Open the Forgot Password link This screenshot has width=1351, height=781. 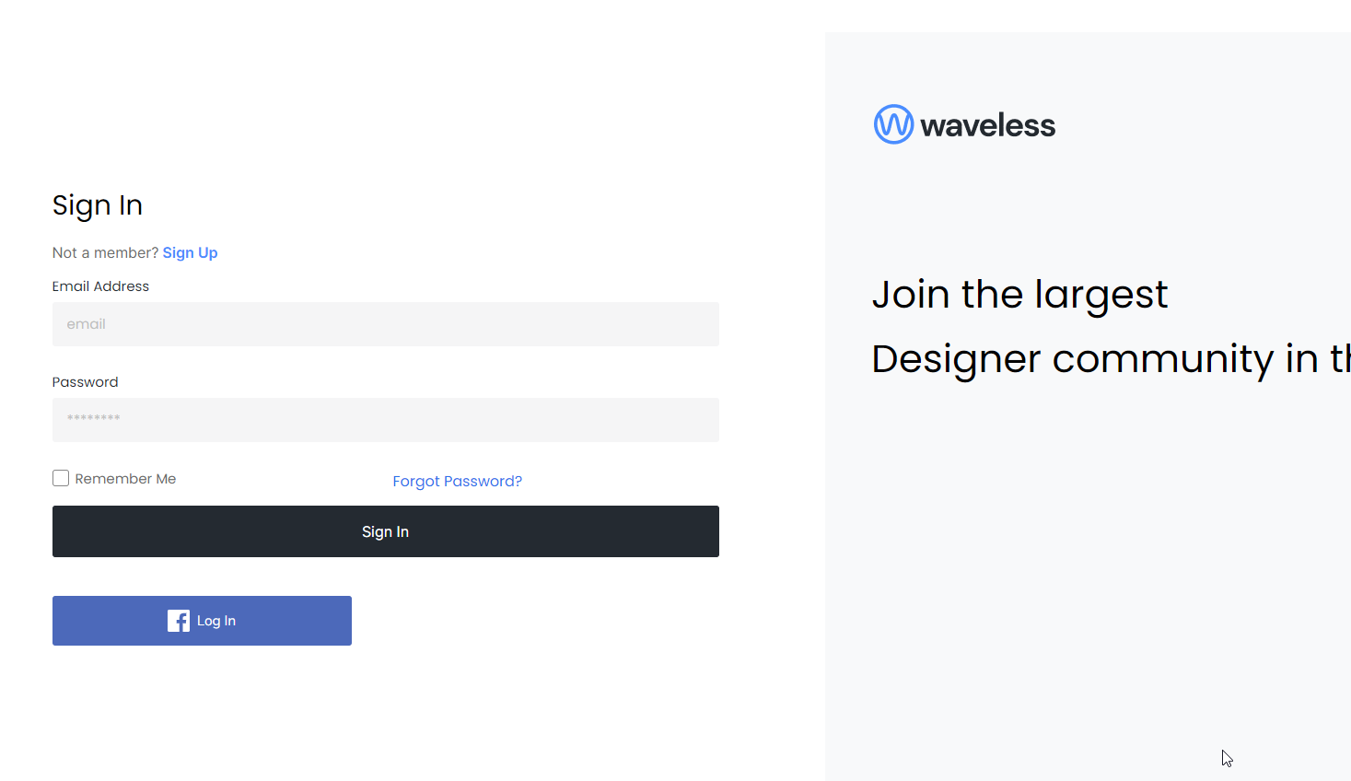coord(457,481)
